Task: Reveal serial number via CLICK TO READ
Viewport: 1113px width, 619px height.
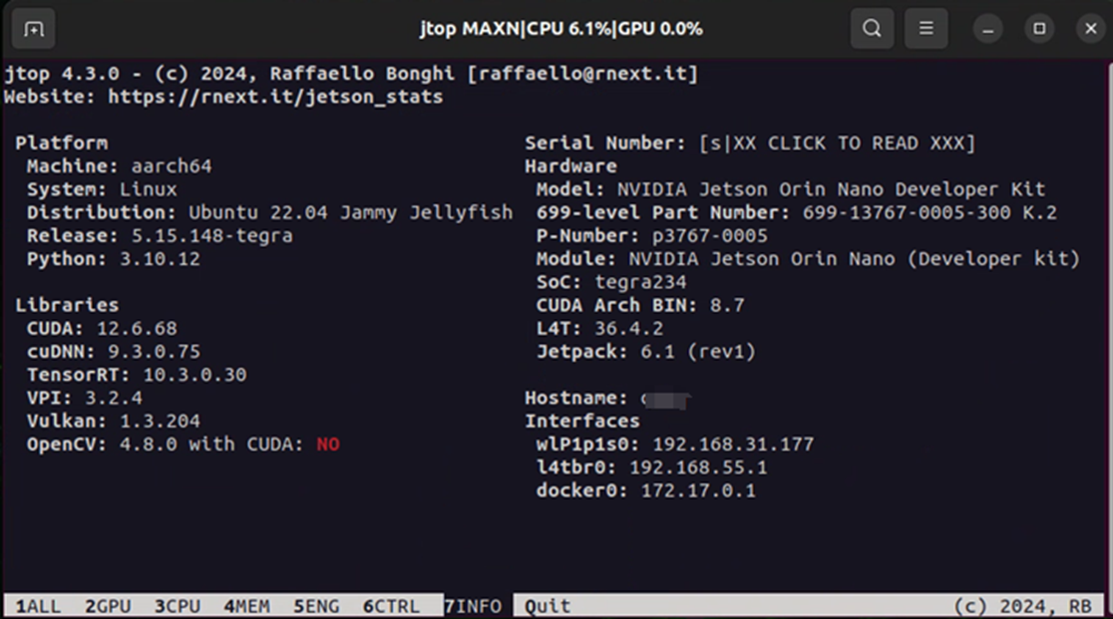Action: 838,144
